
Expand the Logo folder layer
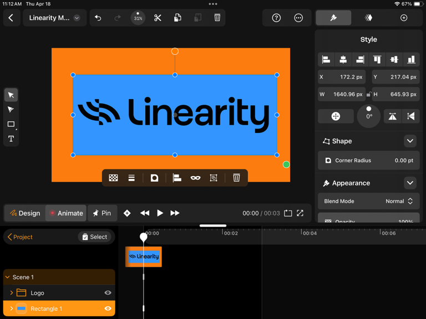[12, 293]
